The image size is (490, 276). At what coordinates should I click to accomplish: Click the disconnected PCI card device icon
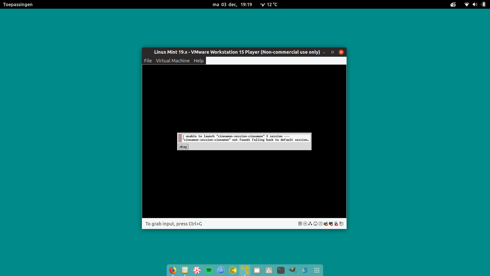[x=326, y=224]
